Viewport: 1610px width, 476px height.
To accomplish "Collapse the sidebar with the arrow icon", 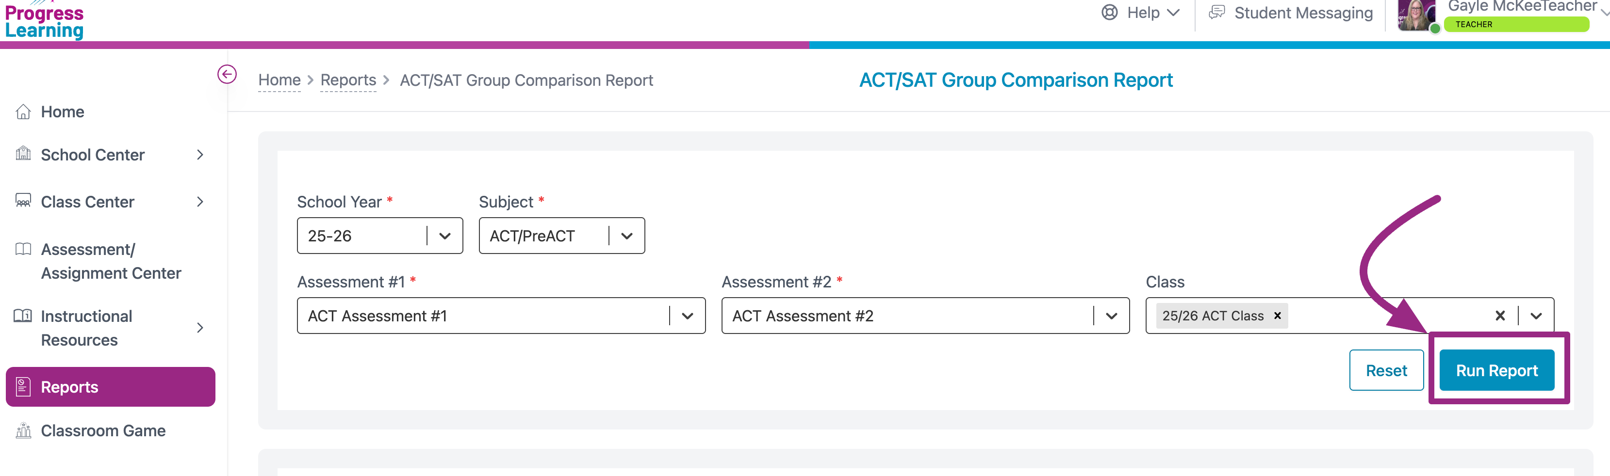I will point(227,74).
